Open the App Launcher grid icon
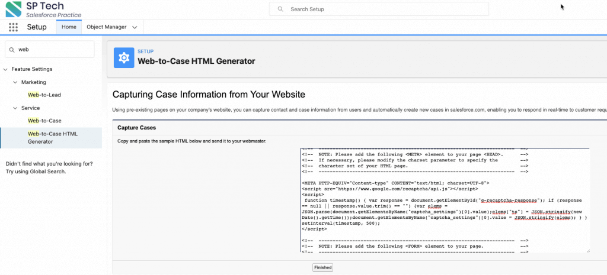This screenshot has width=607, height=275. pos(13,27)
